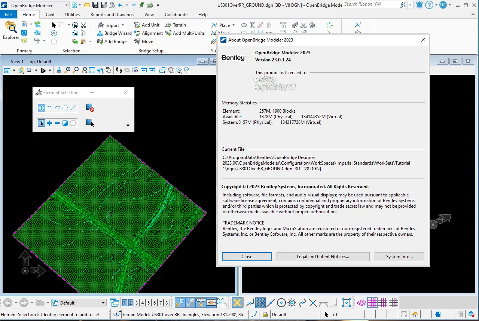
Task: Click the Terrain Model status bar message
Action: [x=183, y=315]
